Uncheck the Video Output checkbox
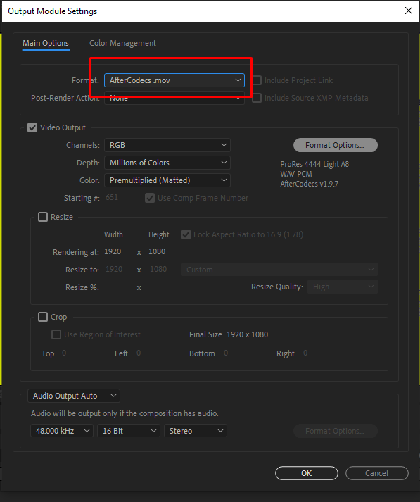Viewport: 420px width, 502px height. pyautogui.click(x=32, y=127)
